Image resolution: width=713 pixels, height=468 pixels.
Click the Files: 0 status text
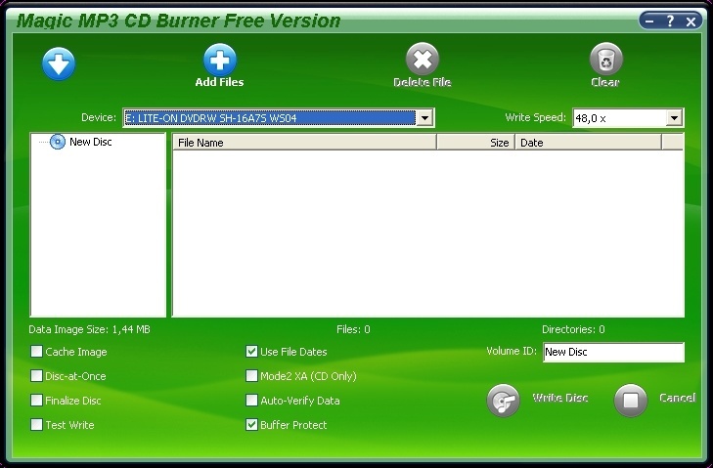[x=353, y=329]
